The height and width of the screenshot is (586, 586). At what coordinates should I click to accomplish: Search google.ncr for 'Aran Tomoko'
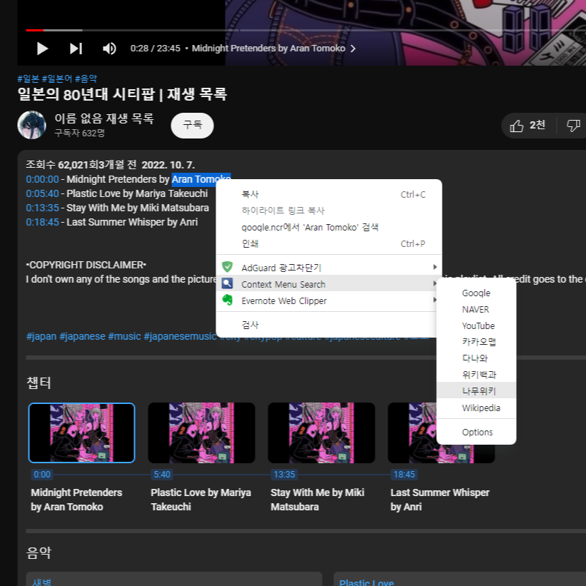[329, 227]
